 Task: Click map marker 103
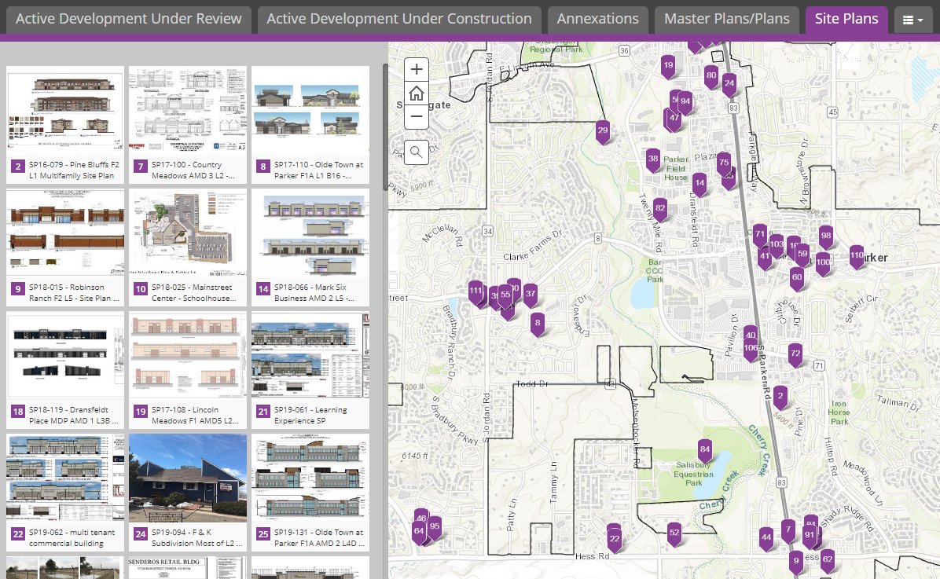(x=777, y=246)
